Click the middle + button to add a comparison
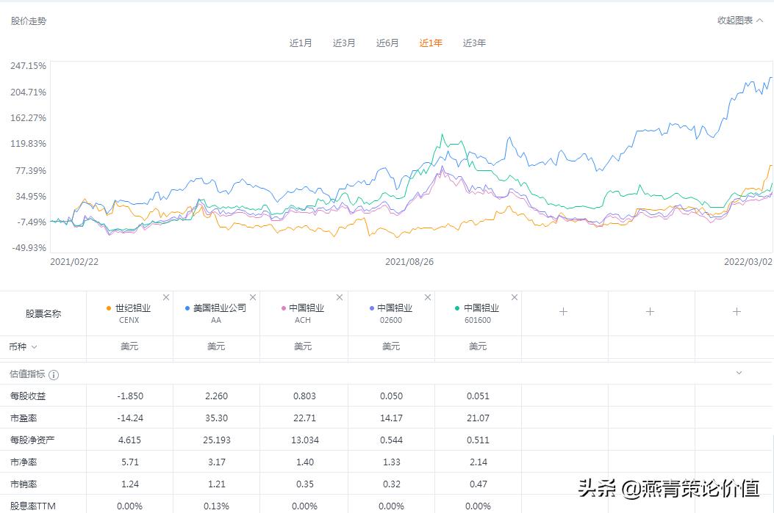Viewport: 774px width, 513px height. pos(649,313)
